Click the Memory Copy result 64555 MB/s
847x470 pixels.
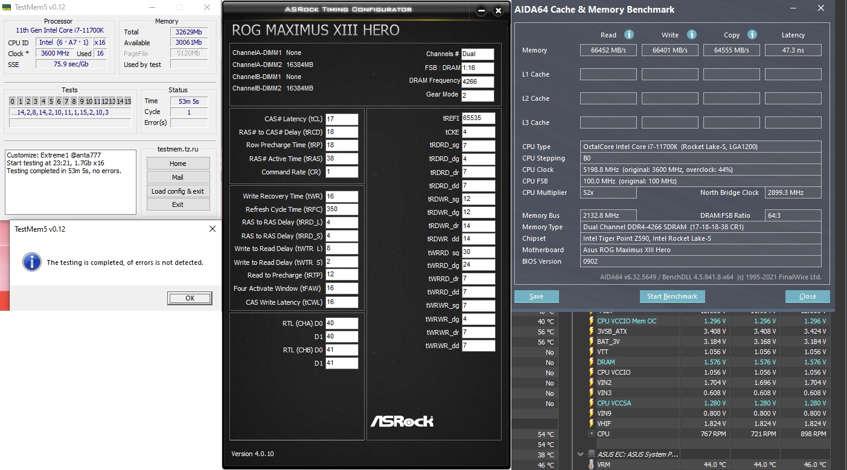[732, 50]
